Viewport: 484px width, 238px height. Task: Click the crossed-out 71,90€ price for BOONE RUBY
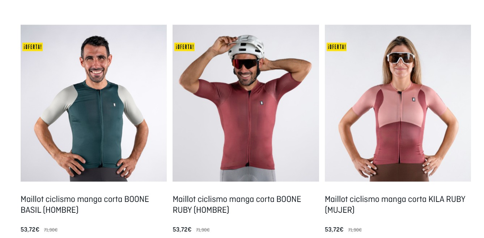(203, 230)
